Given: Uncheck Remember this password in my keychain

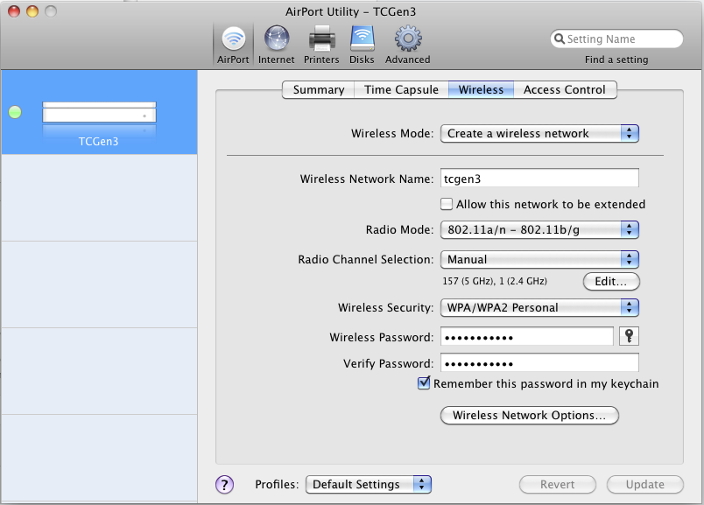Looking at the screenshot, I should coord(425,383).
